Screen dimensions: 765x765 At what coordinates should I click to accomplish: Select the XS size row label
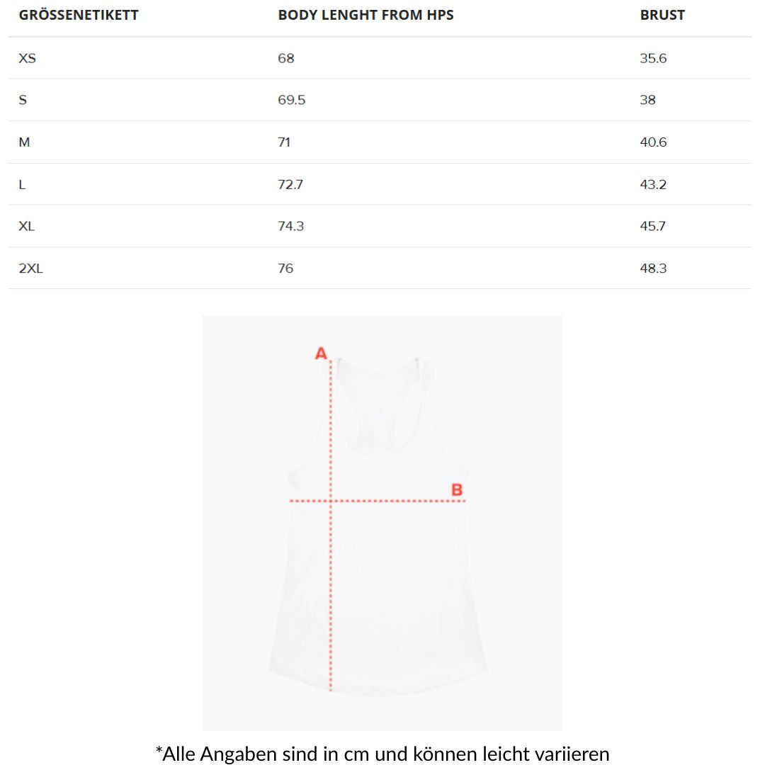27,58
